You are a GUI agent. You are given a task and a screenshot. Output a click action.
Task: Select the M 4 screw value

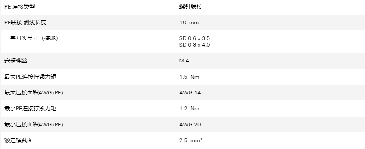click(x=184, y=61)
